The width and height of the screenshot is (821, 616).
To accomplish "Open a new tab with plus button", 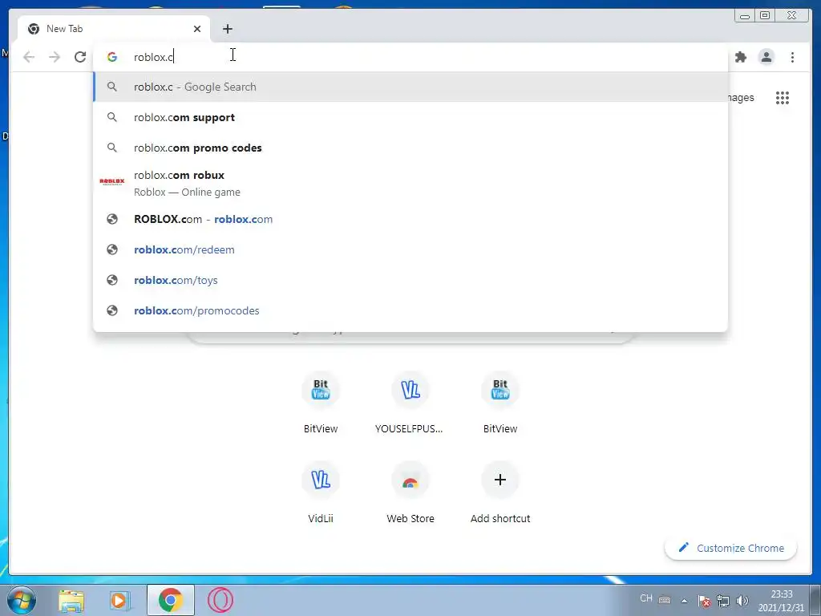I will tap(227, 29).
